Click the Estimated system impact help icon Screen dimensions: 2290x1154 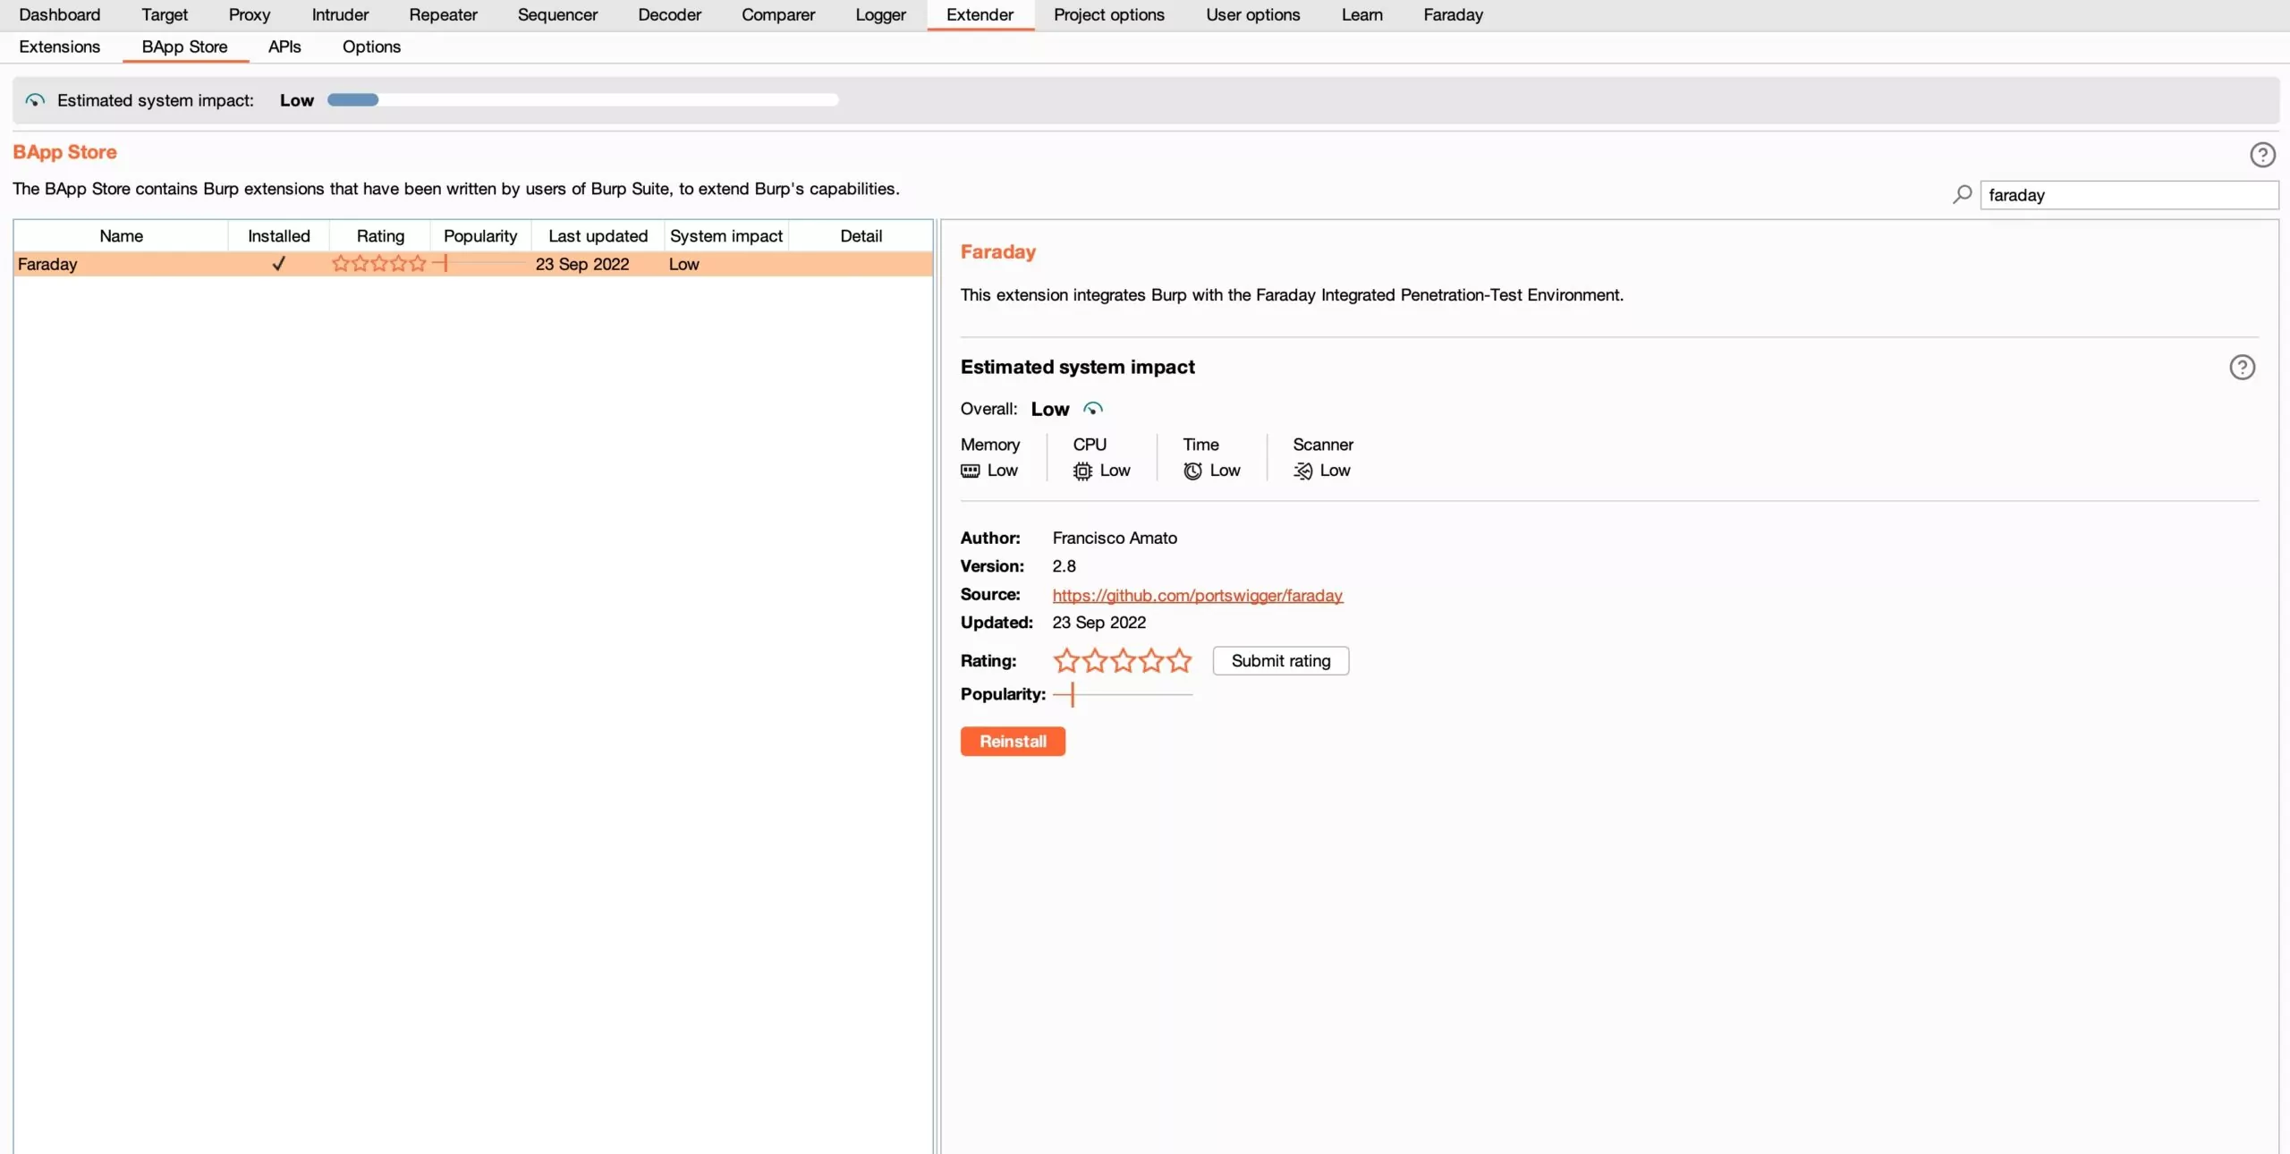[x=2241, y=368]
